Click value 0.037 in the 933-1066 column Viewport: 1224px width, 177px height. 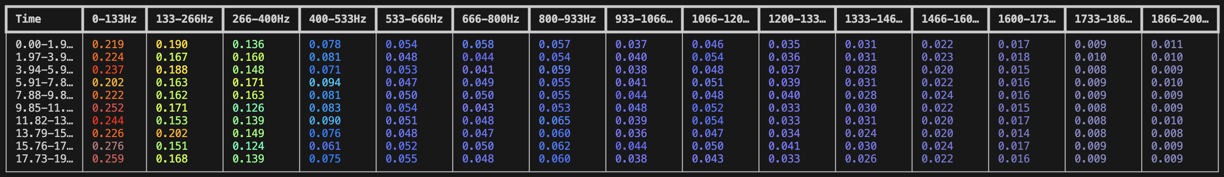(x=631, y=44)
